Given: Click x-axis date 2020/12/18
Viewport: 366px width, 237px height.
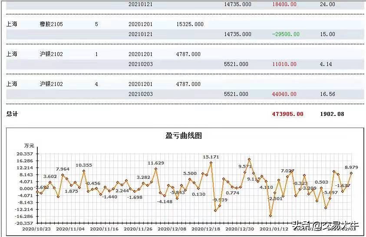Looking at the screenshot, I should (206, 229).
